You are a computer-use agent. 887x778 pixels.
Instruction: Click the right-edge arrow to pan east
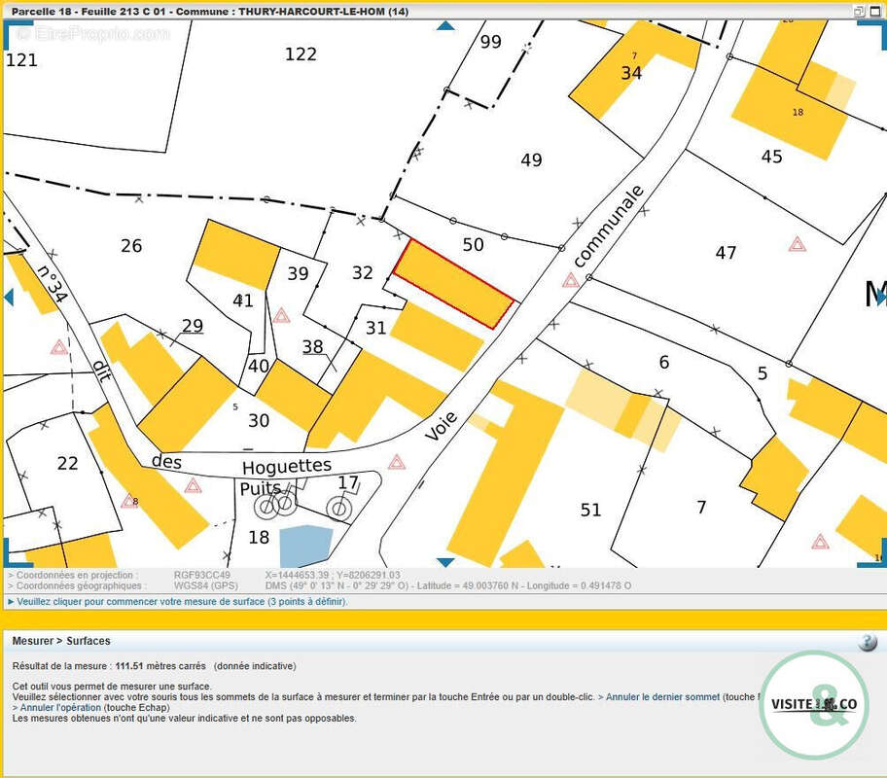[879, 297]
